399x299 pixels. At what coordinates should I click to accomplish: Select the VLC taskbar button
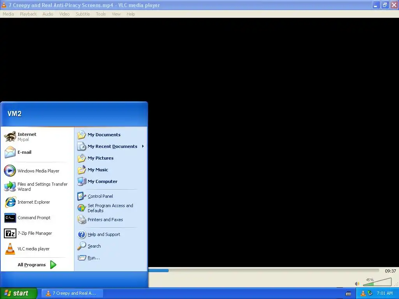point(72,293)
